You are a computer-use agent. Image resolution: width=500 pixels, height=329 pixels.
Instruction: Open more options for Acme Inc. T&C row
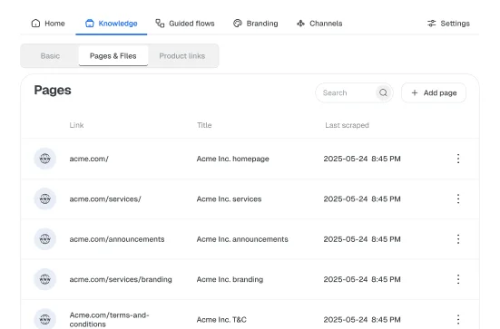458,319
